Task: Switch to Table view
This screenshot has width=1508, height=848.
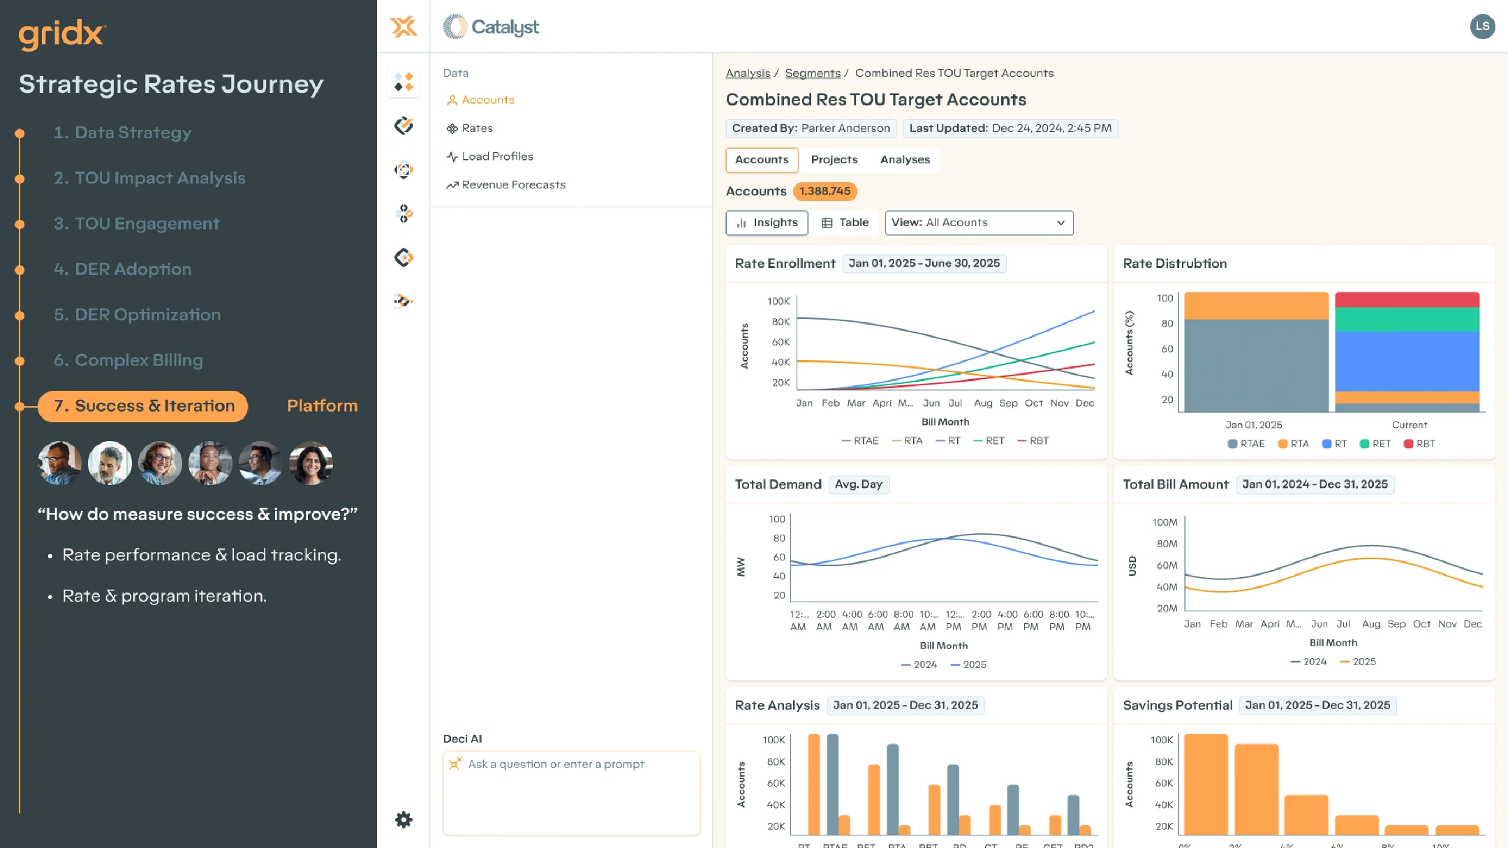Action: [x=845, y=223]
